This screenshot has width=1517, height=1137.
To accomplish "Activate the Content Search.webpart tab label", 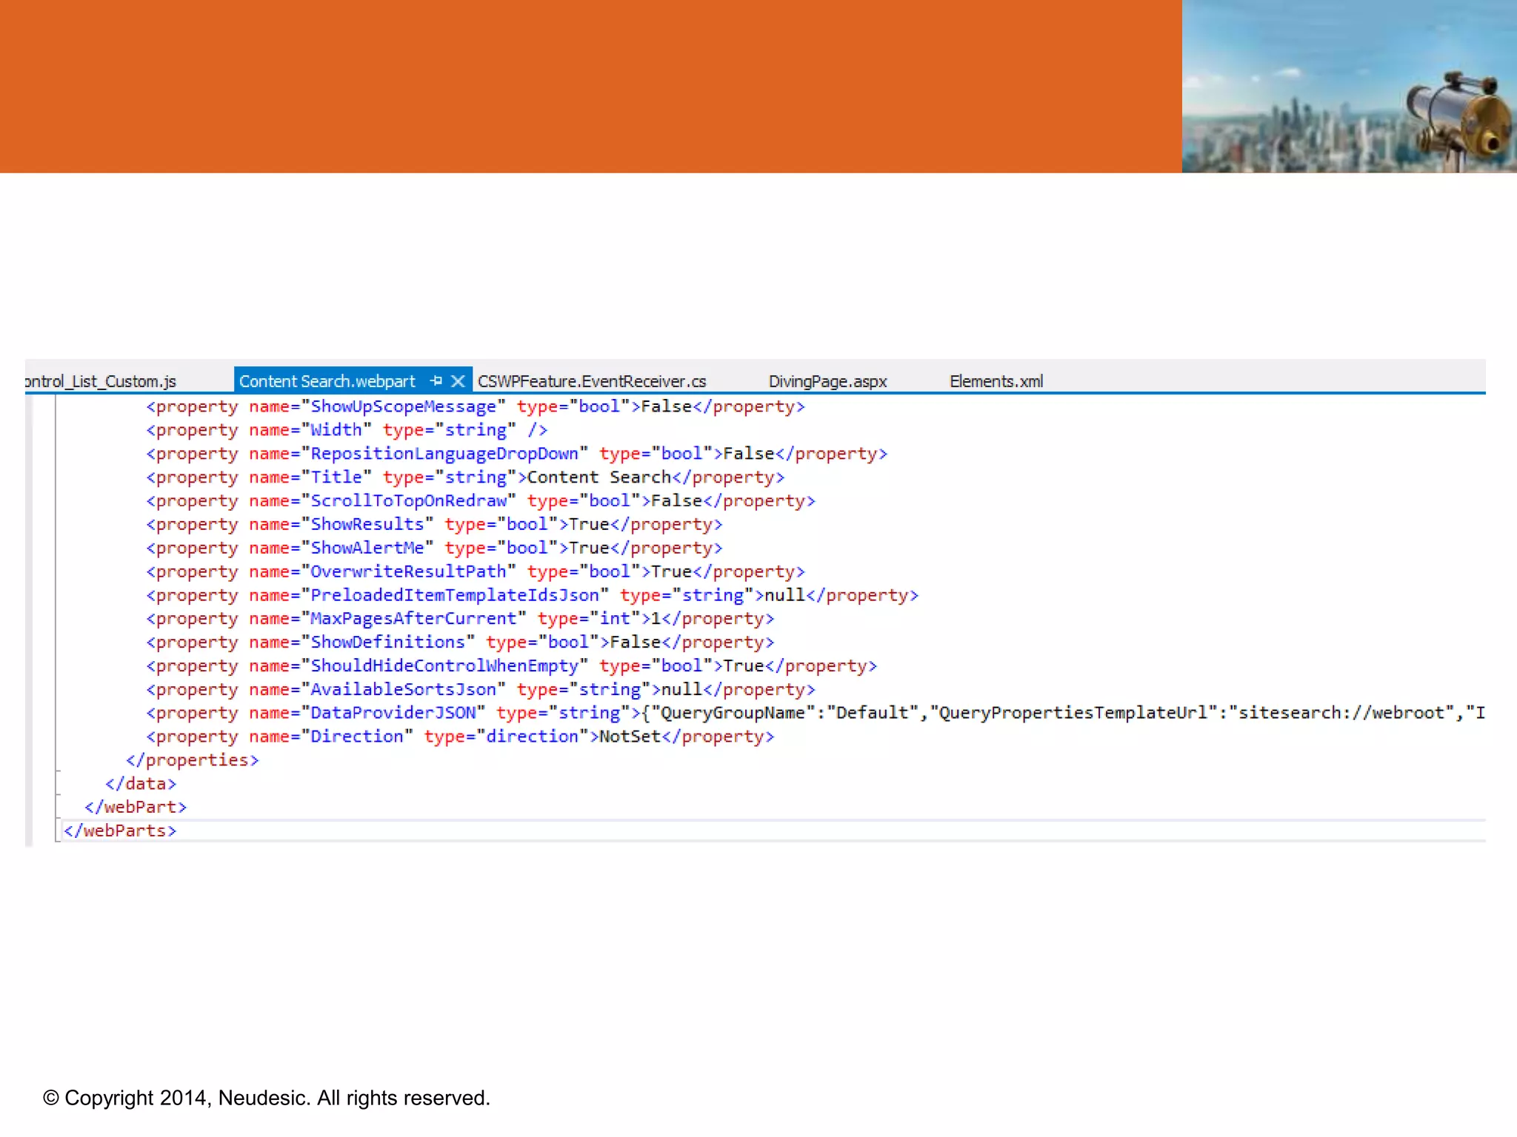I will [x=327, y=381].
